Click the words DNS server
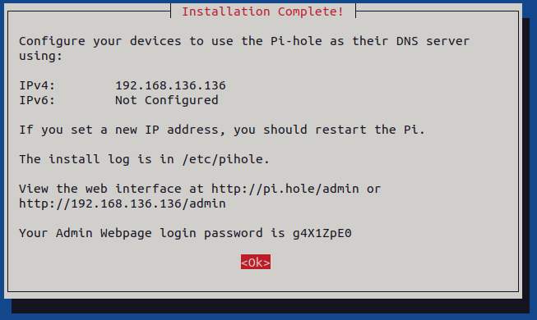Image resolution: width=537 pixels, height=320 pixels. click(x=433, y=41)
